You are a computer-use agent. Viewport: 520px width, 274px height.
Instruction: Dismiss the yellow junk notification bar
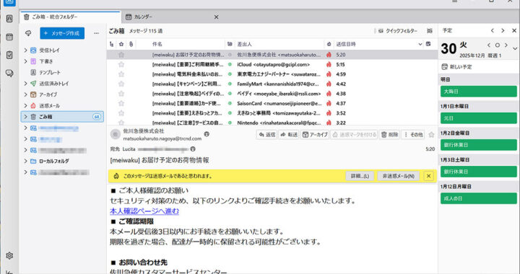[428, 176]
